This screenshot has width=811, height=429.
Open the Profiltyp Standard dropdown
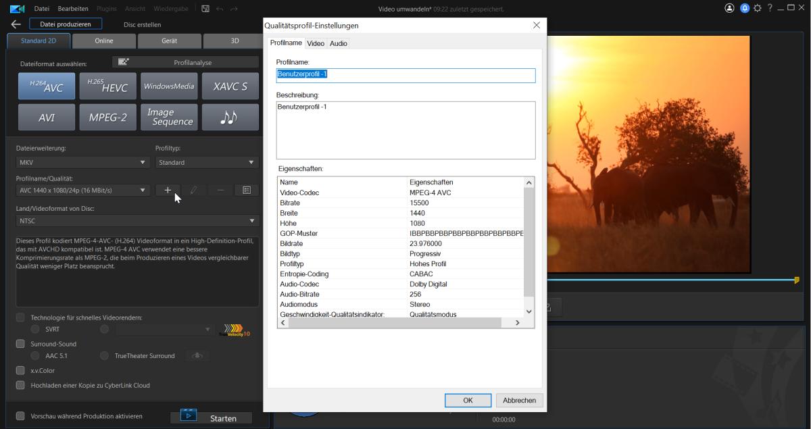click(x=207, y=163)
